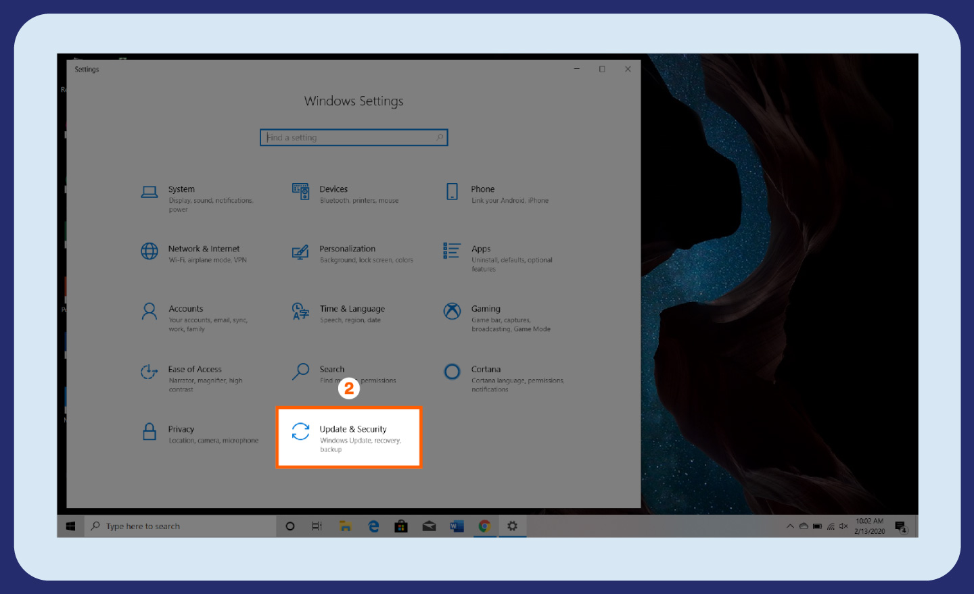Click 'Bluetooth, printers, mouse' description
This screenshot has width=974, height=594.
point(359,201)
